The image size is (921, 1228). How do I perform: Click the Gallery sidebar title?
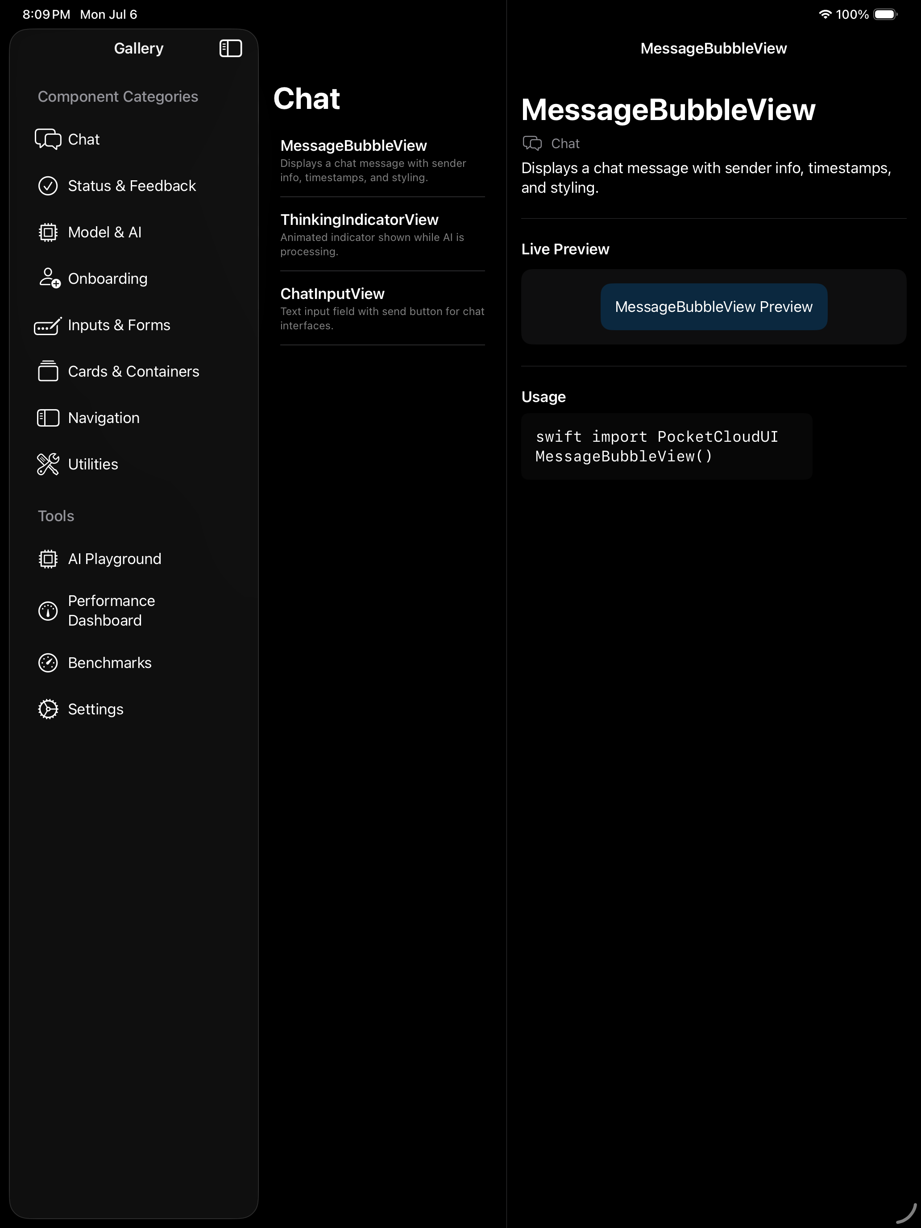click(139, 48)
